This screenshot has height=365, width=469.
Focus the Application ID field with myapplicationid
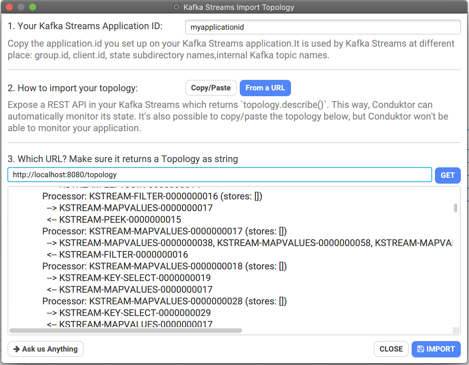point(323,27)
